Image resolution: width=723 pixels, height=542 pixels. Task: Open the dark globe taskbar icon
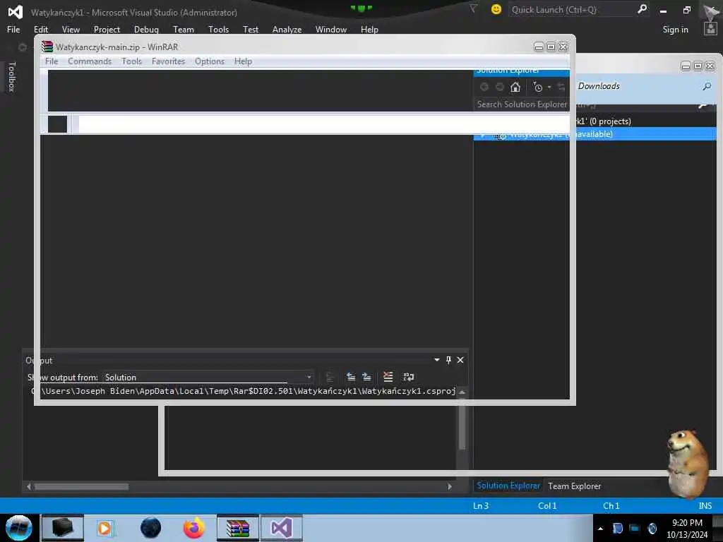[x=150, y=528]
